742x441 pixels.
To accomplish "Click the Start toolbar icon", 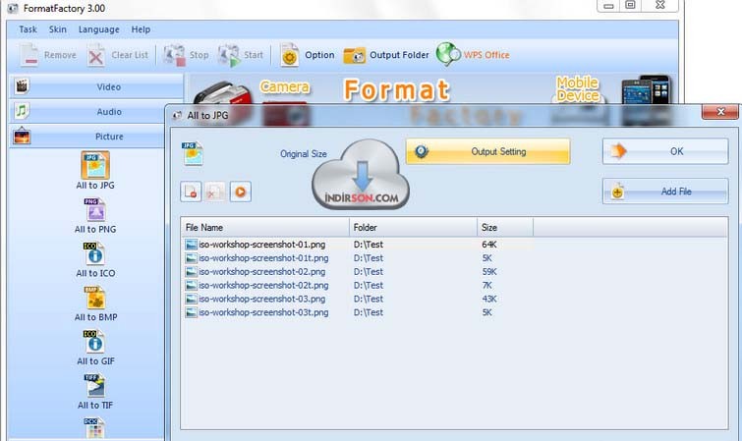I will (229, 55).
